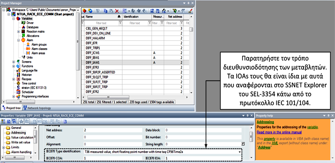The image size is (335, 163).
Task: Click the 'variable' link in Property help
Action: point(312,127)
